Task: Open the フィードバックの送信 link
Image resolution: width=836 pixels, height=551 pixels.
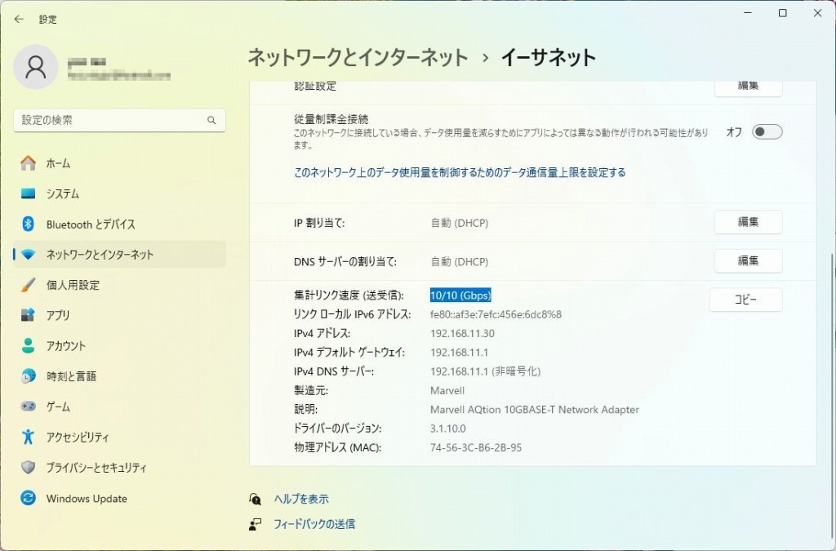Action: point(314,524)
